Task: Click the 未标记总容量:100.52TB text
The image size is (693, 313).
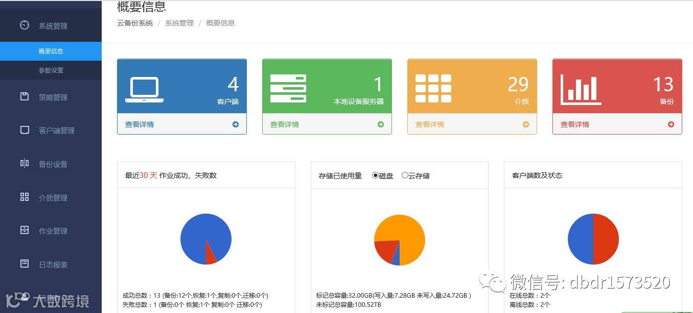Action: point(349,305)
